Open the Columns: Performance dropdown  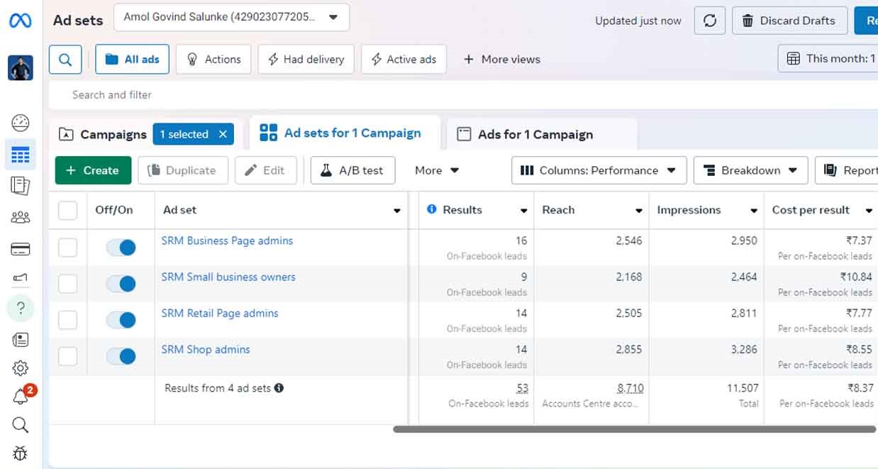[599, 170]
